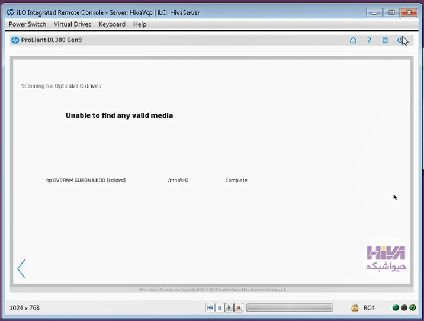Click the RC4 encryption label

(369, 308)
